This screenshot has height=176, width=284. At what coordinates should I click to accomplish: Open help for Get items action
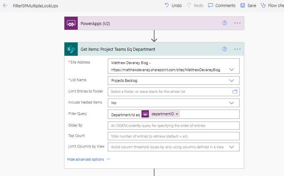click(x=225, y=49)
